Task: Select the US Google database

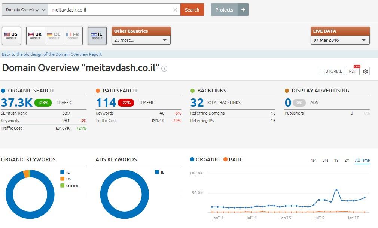Action: tap(11, 36)
